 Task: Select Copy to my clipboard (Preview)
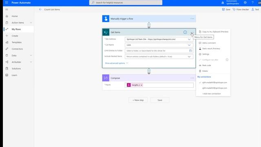point(213,32)
